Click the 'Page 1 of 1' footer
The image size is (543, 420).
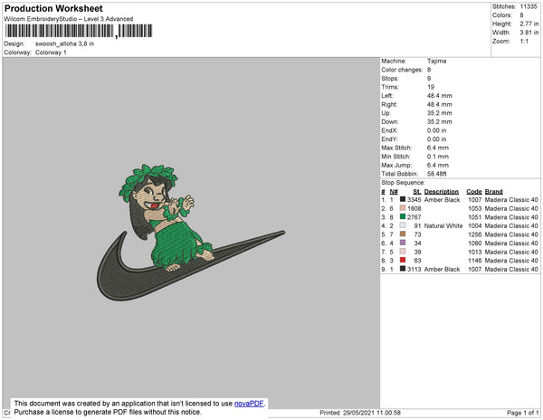coord(523,413)
